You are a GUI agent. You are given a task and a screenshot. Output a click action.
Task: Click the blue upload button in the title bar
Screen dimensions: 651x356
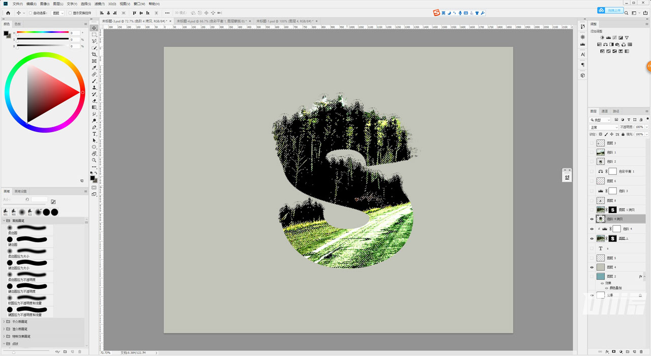(x=610, y=10)
